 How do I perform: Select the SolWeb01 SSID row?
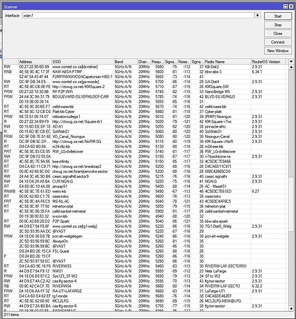coord(146,131)
